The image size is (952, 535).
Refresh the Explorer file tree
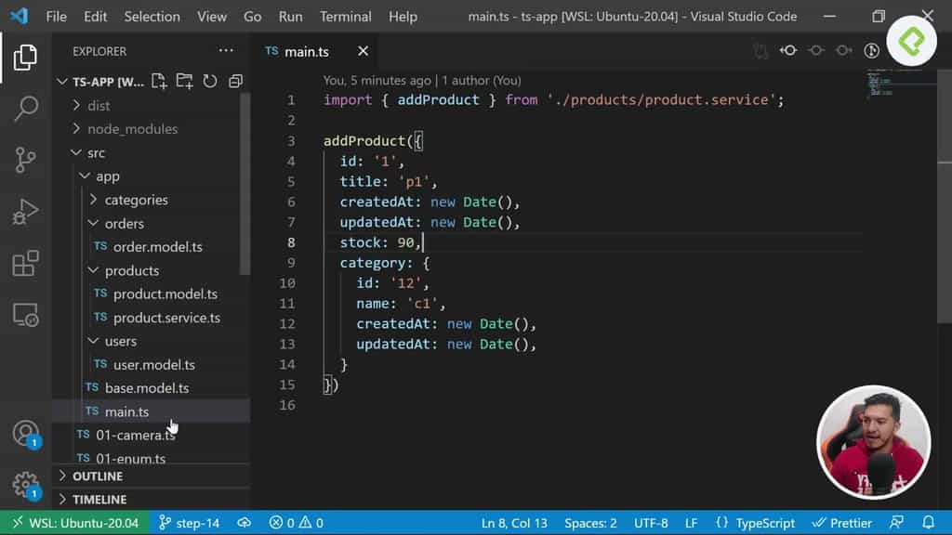point(209,82)
